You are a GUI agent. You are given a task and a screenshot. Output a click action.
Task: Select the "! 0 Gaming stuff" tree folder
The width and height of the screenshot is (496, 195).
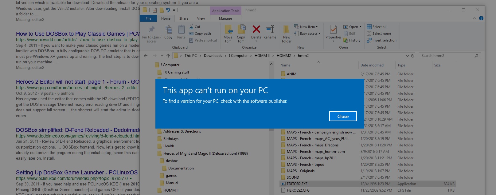coord(173,72)
